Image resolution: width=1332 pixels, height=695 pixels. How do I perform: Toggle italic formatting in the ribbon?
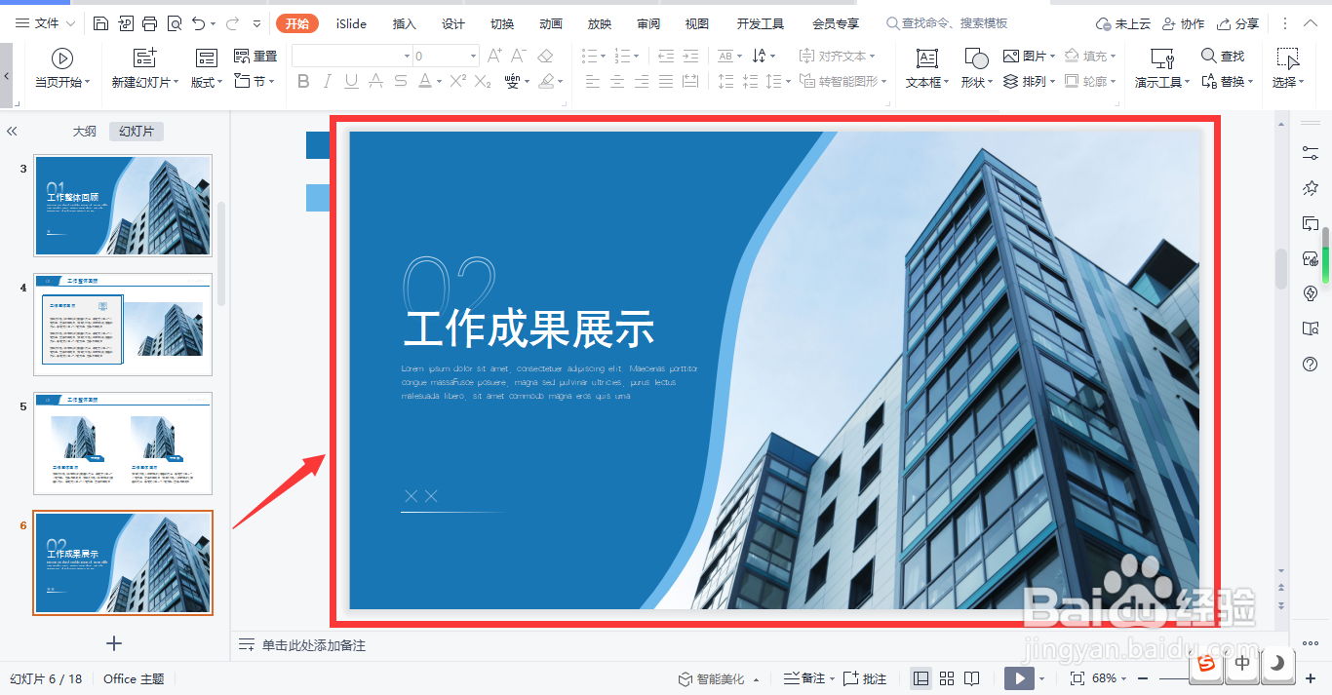[x=326, y=80]
